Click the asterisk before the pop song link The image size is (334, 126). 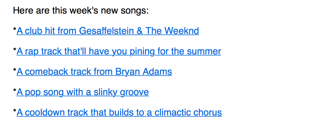pos(15,91)
